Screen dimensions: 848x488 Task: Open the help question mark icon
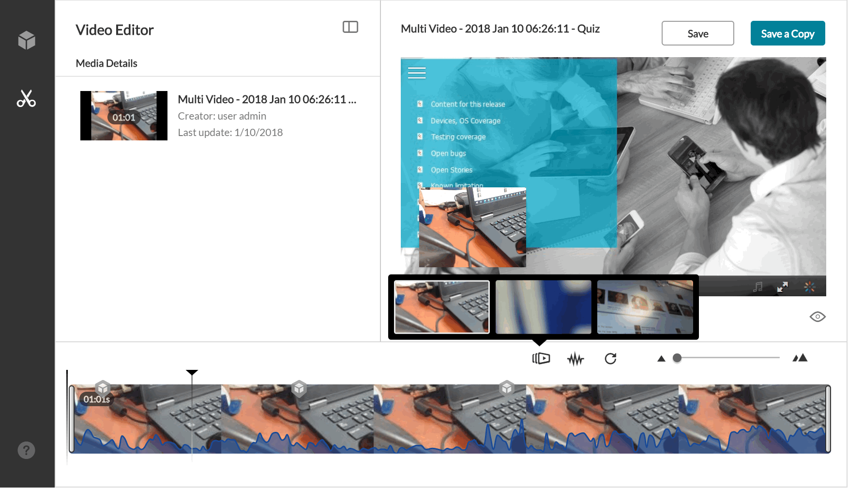[x=27, y=450]
